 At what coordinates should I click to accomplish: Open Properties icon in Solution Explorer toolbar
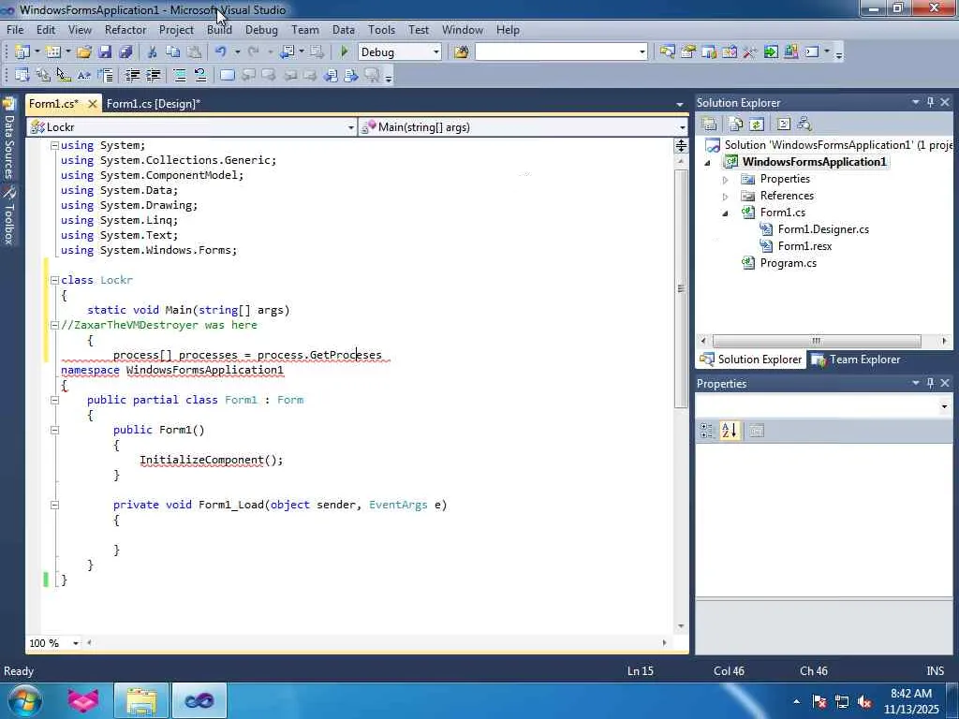[709, 125]
